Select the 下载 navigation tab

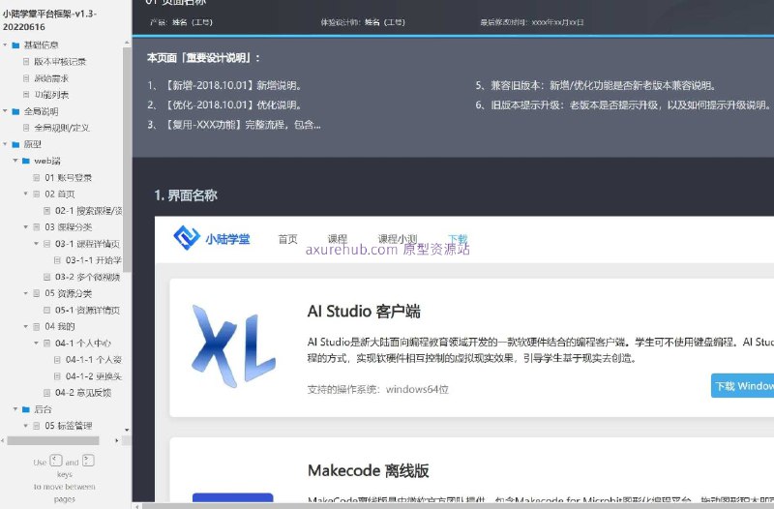click(x=458, y=238)
